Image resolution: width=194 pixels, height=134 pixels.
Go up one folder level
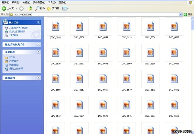point(30,8)
